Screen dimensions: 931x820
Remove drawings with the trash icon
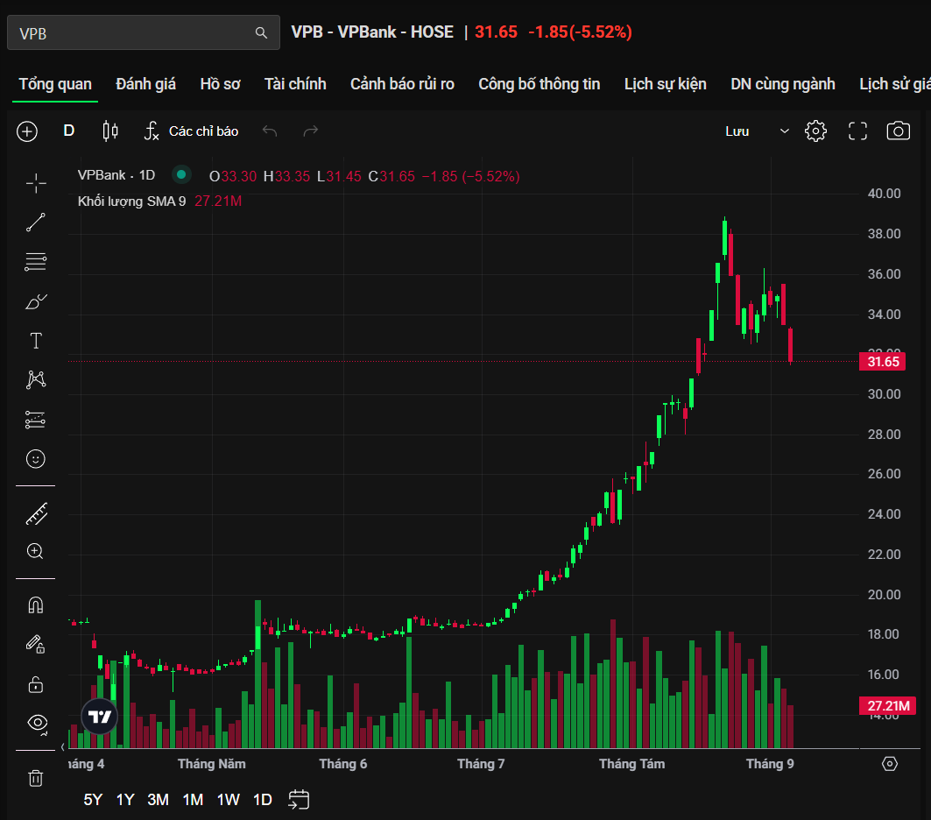36,778
